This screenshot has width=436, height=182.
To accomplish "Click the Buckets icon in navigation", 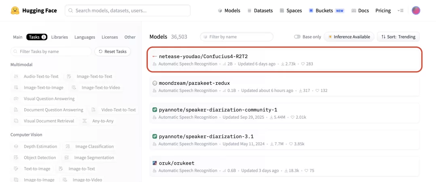I will coord(311,10).
